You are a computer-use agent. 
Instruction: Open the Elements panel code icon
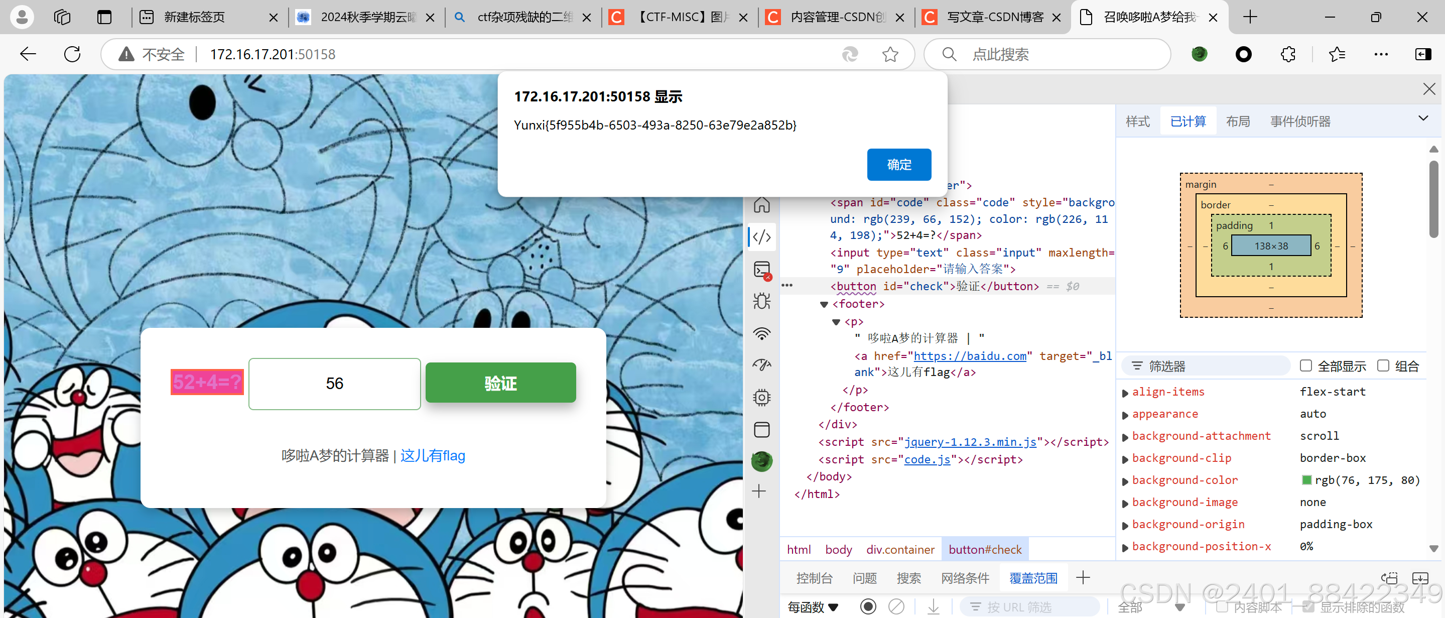(761, 237)
